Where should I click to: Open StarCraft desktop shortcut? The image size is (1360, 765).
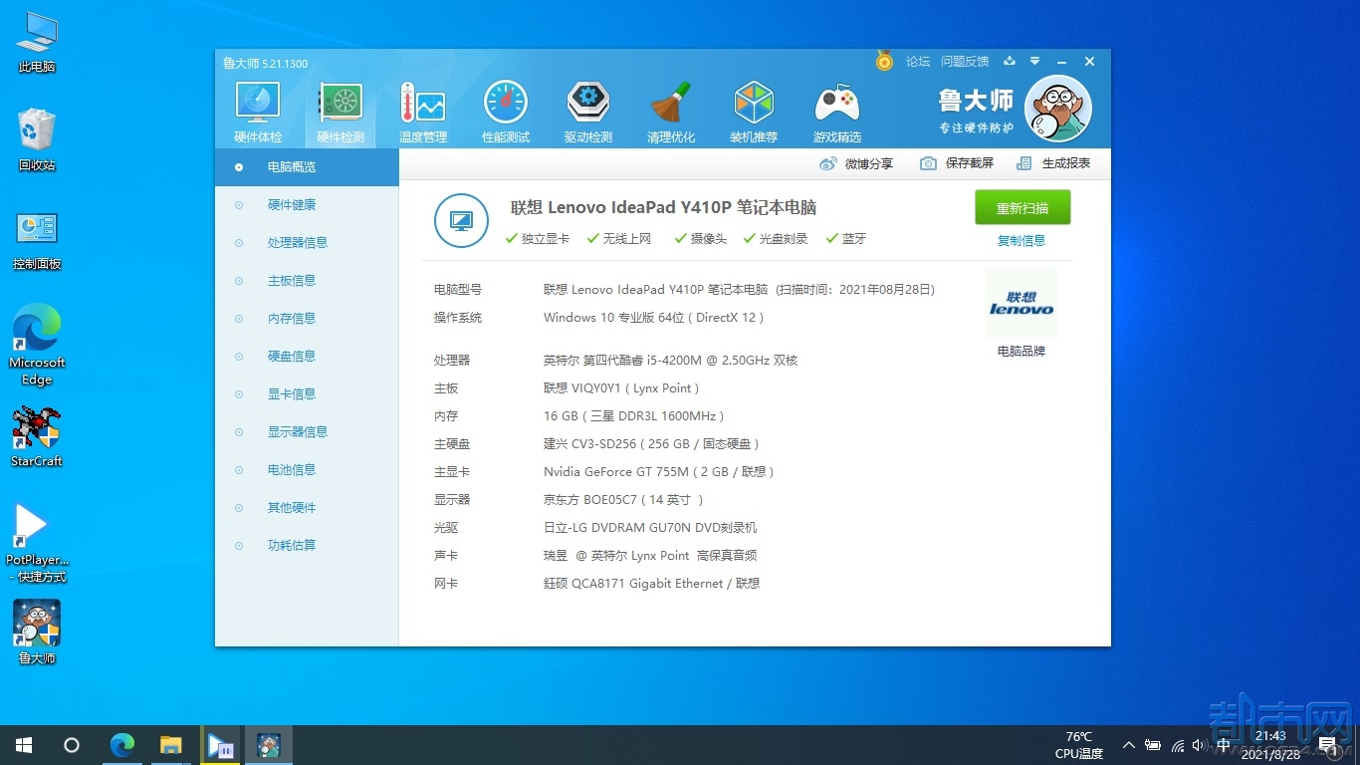click(x=37, y=436)
